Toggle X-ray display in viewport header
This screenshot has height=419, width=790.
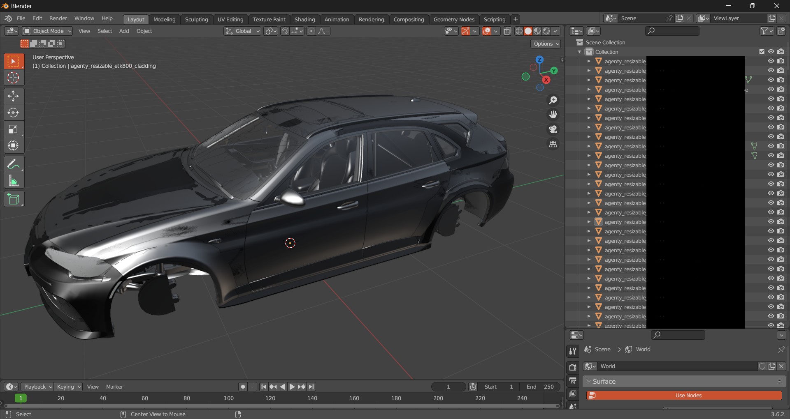507,31
